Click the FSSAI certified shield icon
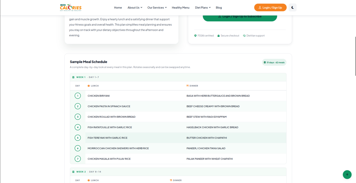356x183 pixels. click(x=195, y=36)
